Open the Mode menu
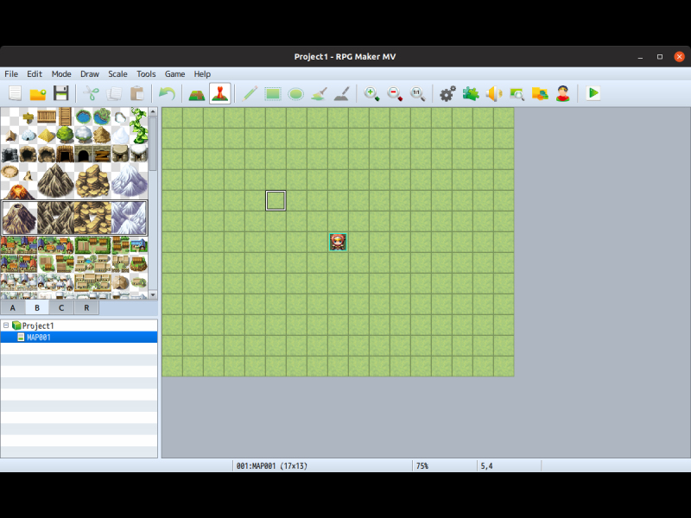The image size is (691, 518). point(61,74)
